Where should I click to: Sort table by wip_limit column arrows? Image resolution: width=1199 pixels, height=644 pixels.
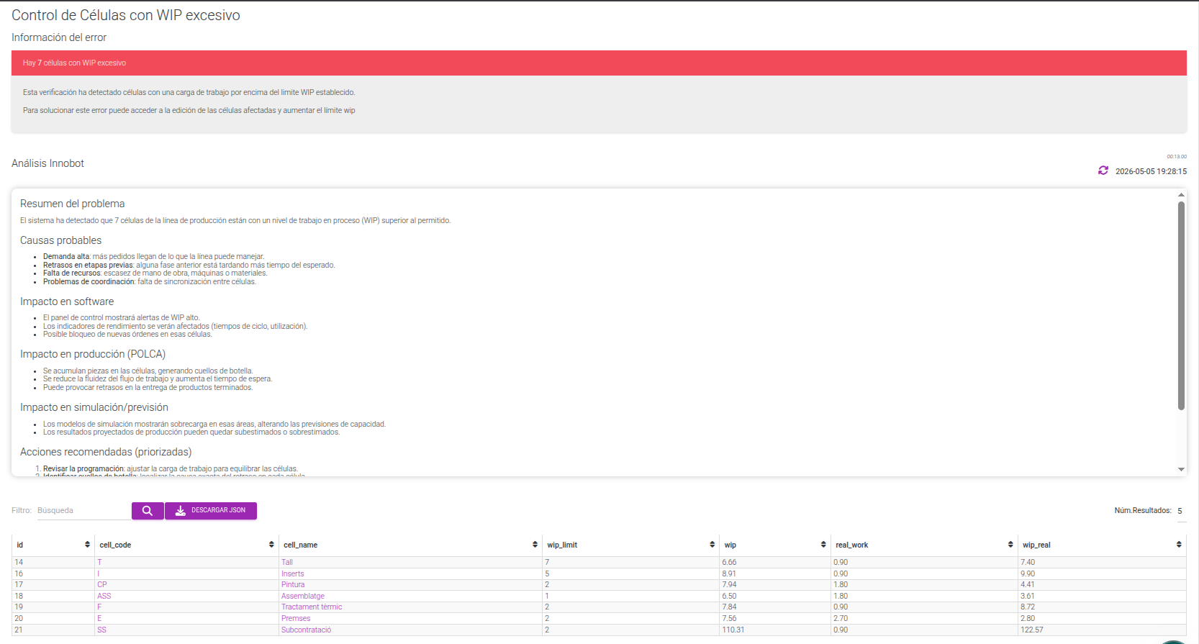click(712, 545)
